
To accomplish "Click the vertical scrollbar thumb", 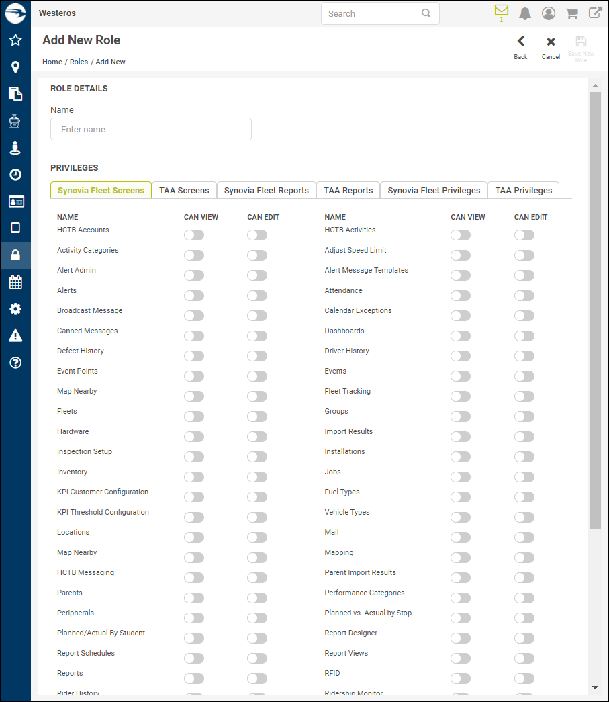I will pyautogui.click(x=595, y=310).
